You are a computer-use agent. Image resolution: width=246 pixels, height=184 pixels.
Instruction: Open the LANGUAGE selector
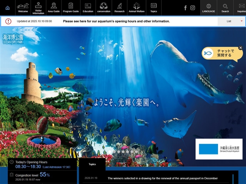[x=208, y=8]
